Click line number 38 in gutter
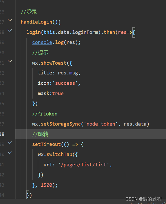The image size is (166, 204). (2, 134)
